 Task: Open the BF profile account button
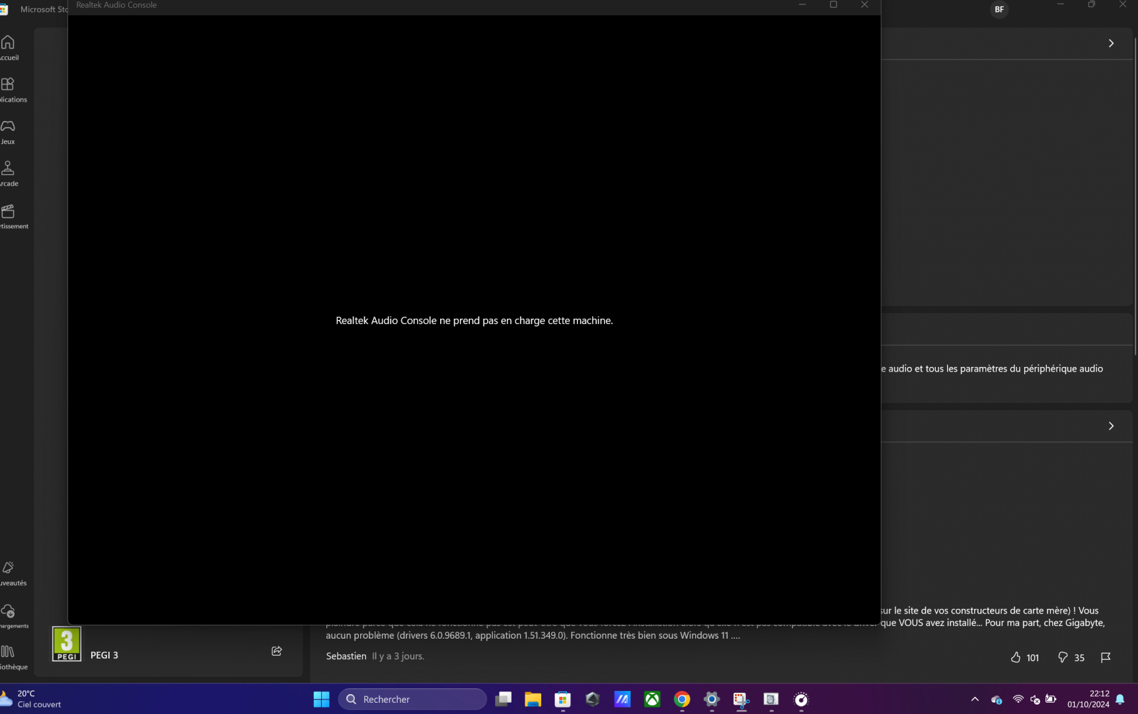coord(999,9)
